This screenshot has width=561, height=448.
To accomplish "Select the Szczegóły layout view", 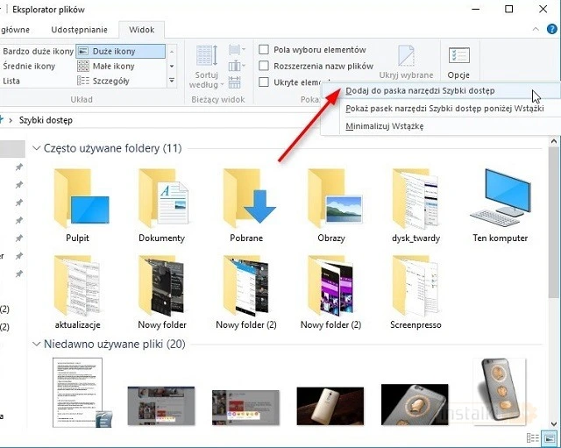I will coord(108,81).
